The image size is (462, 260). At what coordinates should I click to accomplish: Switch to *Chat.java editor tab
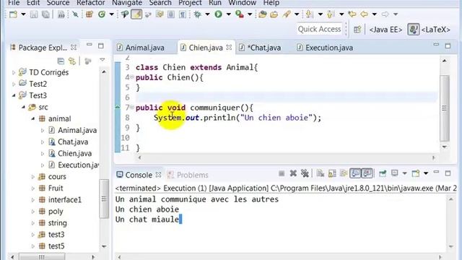[x=260, y=48]
